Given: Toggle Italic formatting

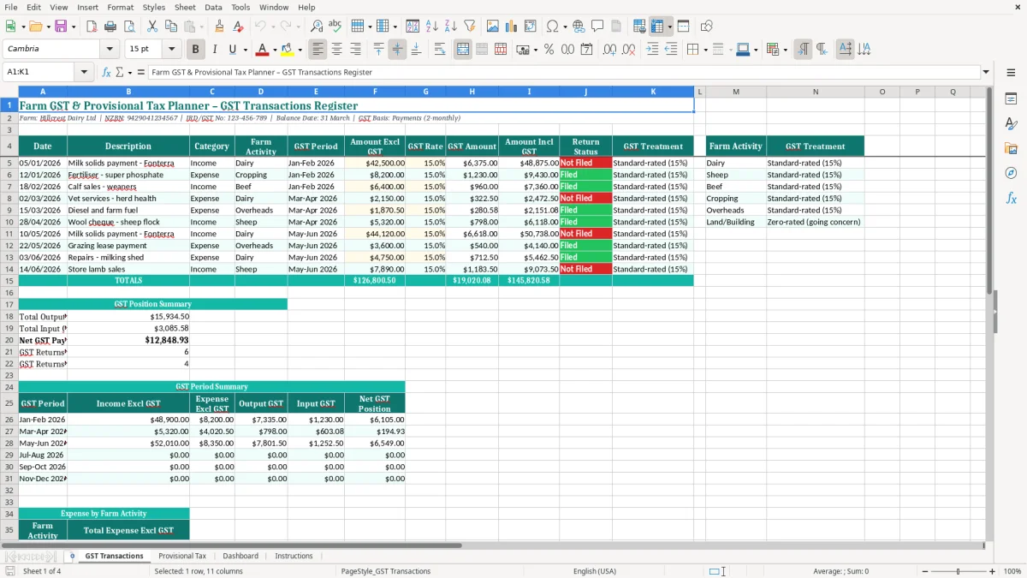Looking at the screenshot, I should [215, 50].
